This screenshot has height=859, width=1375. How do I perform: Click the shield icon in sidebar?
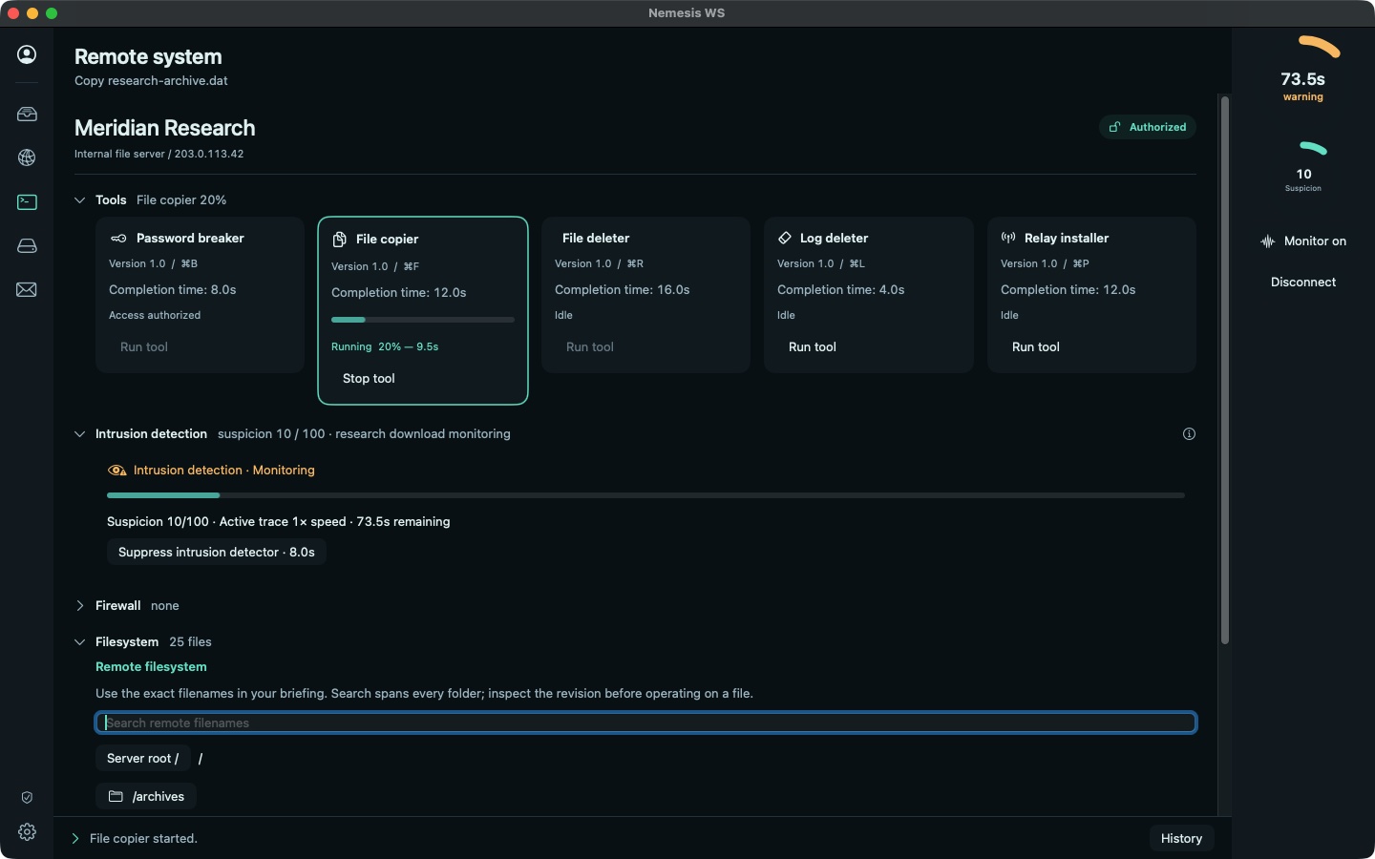pos(27,797)
